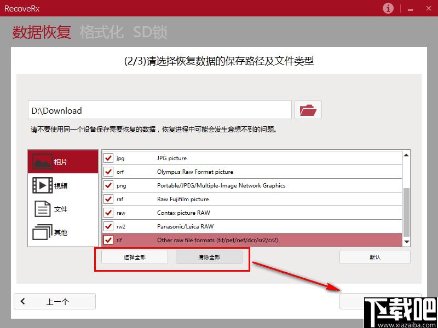Select 'Portable/JPEG/Multiple-Image Network Graphics' text
Image resolution: width=438 pixels, height=328 pixels.
(221, 185)
